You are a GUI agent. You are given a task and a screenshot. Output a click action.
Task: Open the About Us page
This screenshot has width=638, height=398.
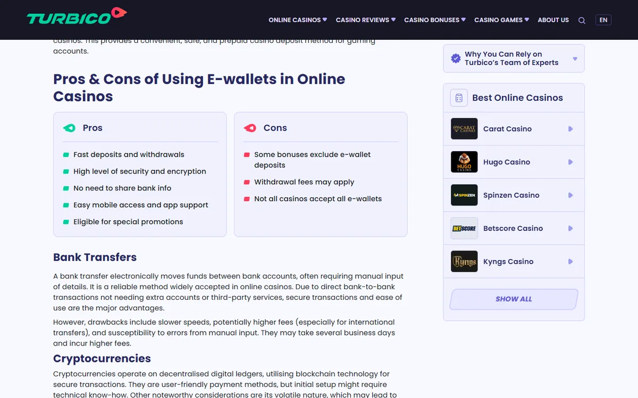pos(553,20)
